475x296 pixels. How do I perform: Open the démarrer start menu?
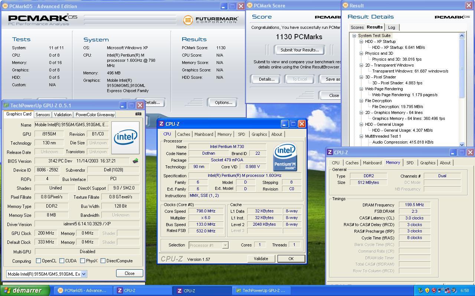pyautogui.click(x=25, y=290)
